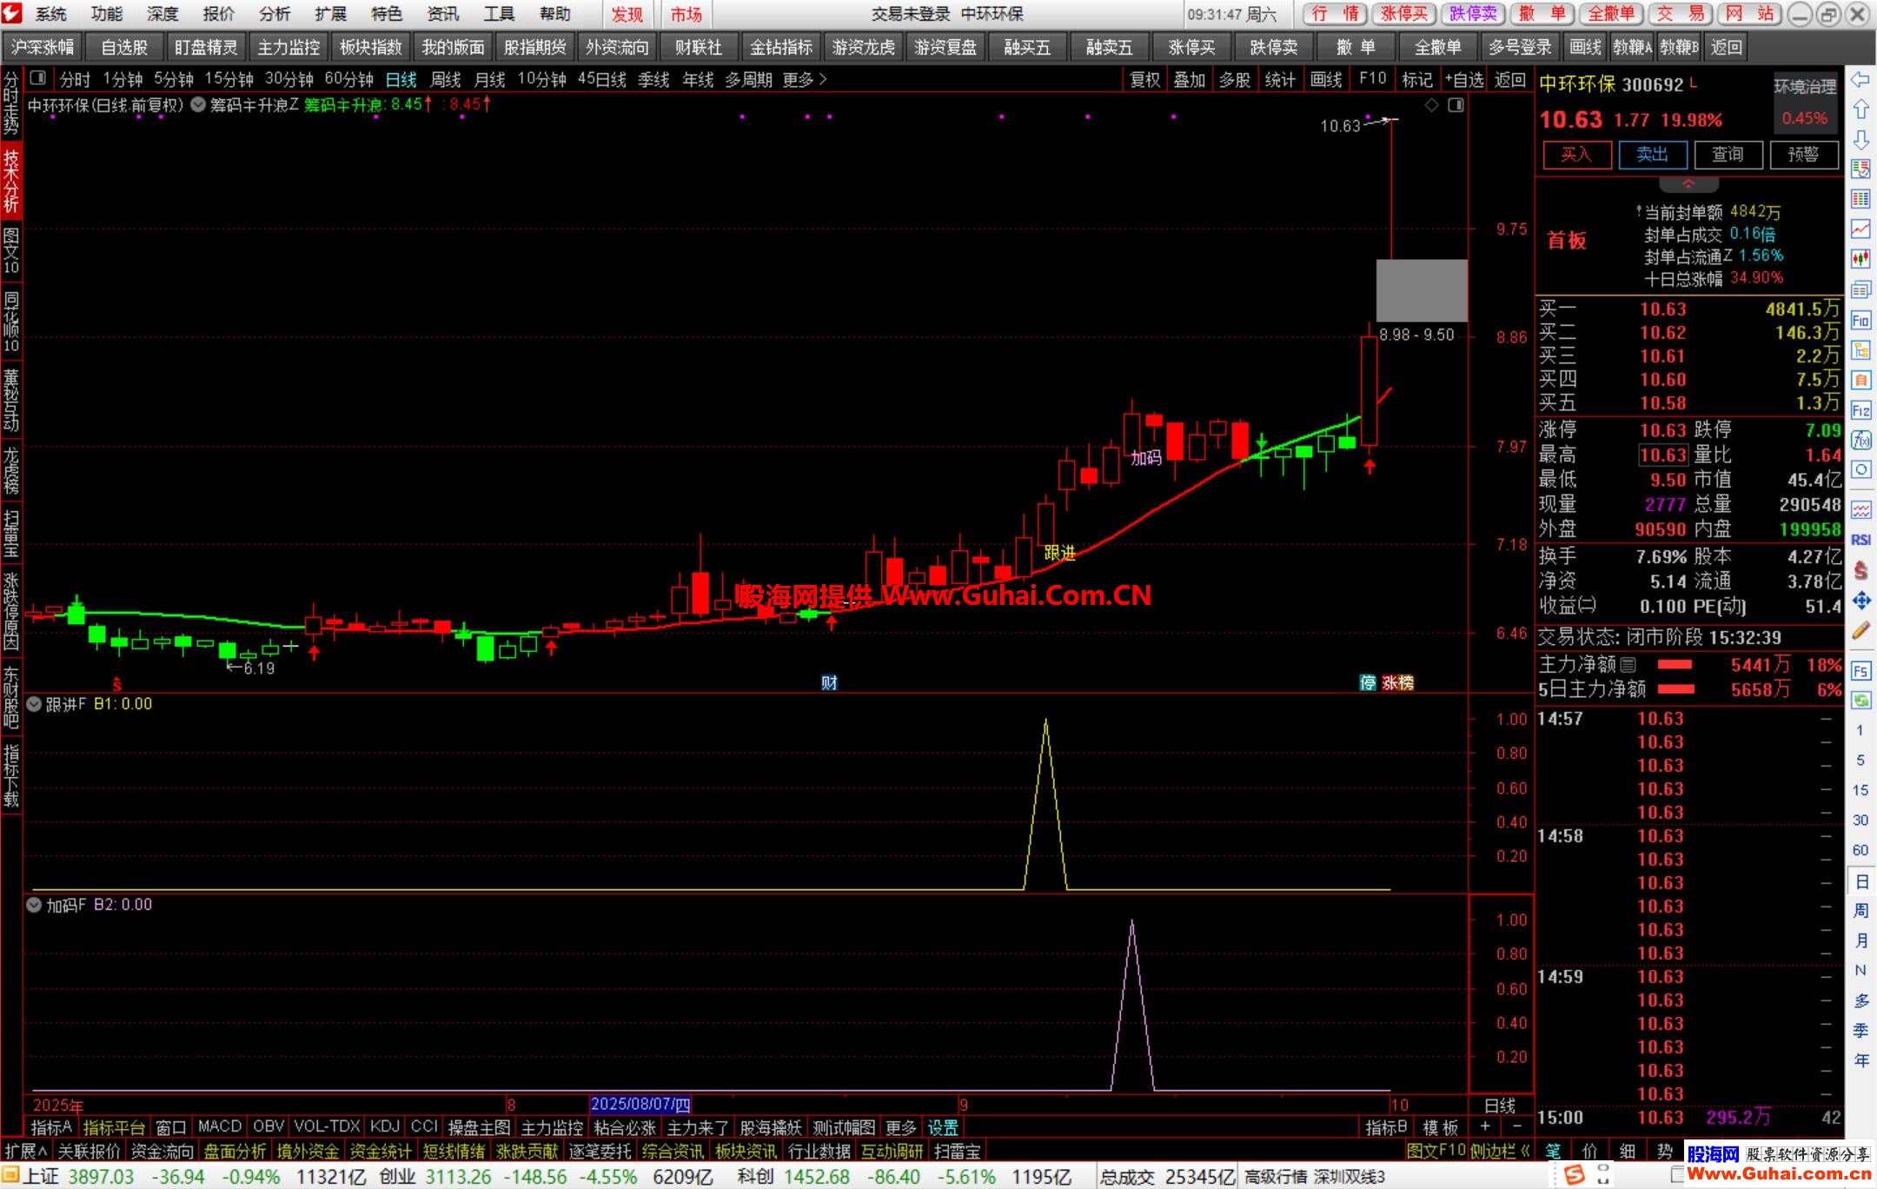Click the red line chart sidebar icon

(1860, 229)
